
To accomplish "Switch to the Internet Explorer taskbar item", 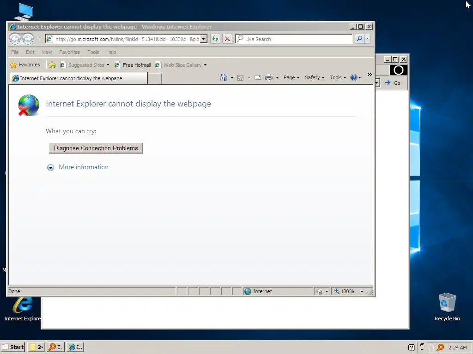I will coord(75,347).
